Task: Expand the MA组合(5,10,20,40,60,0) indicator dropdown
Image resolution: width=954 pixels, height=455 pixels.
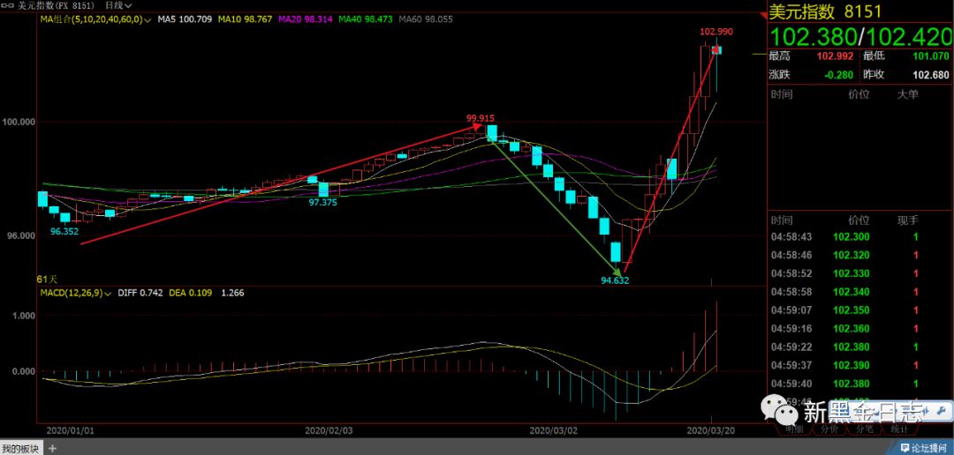Action: click(96, 19)
